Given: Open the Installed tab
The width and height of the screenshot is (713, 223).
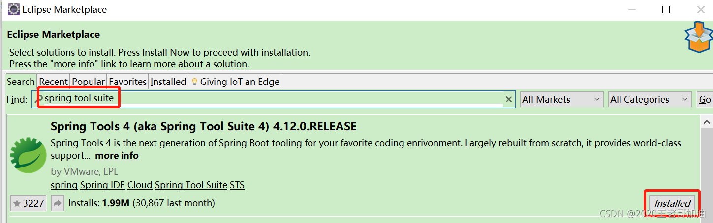Looking at the screenshot, I should pos(168,82).
